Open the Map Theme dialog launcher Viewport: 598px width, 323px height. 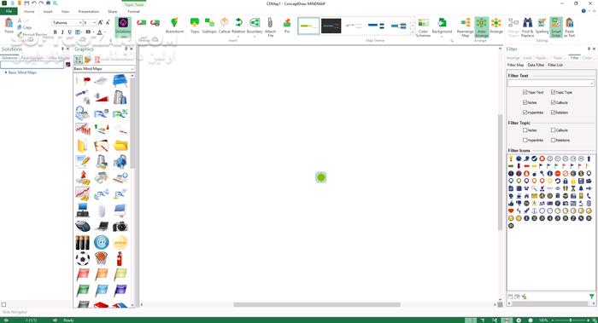452,40
